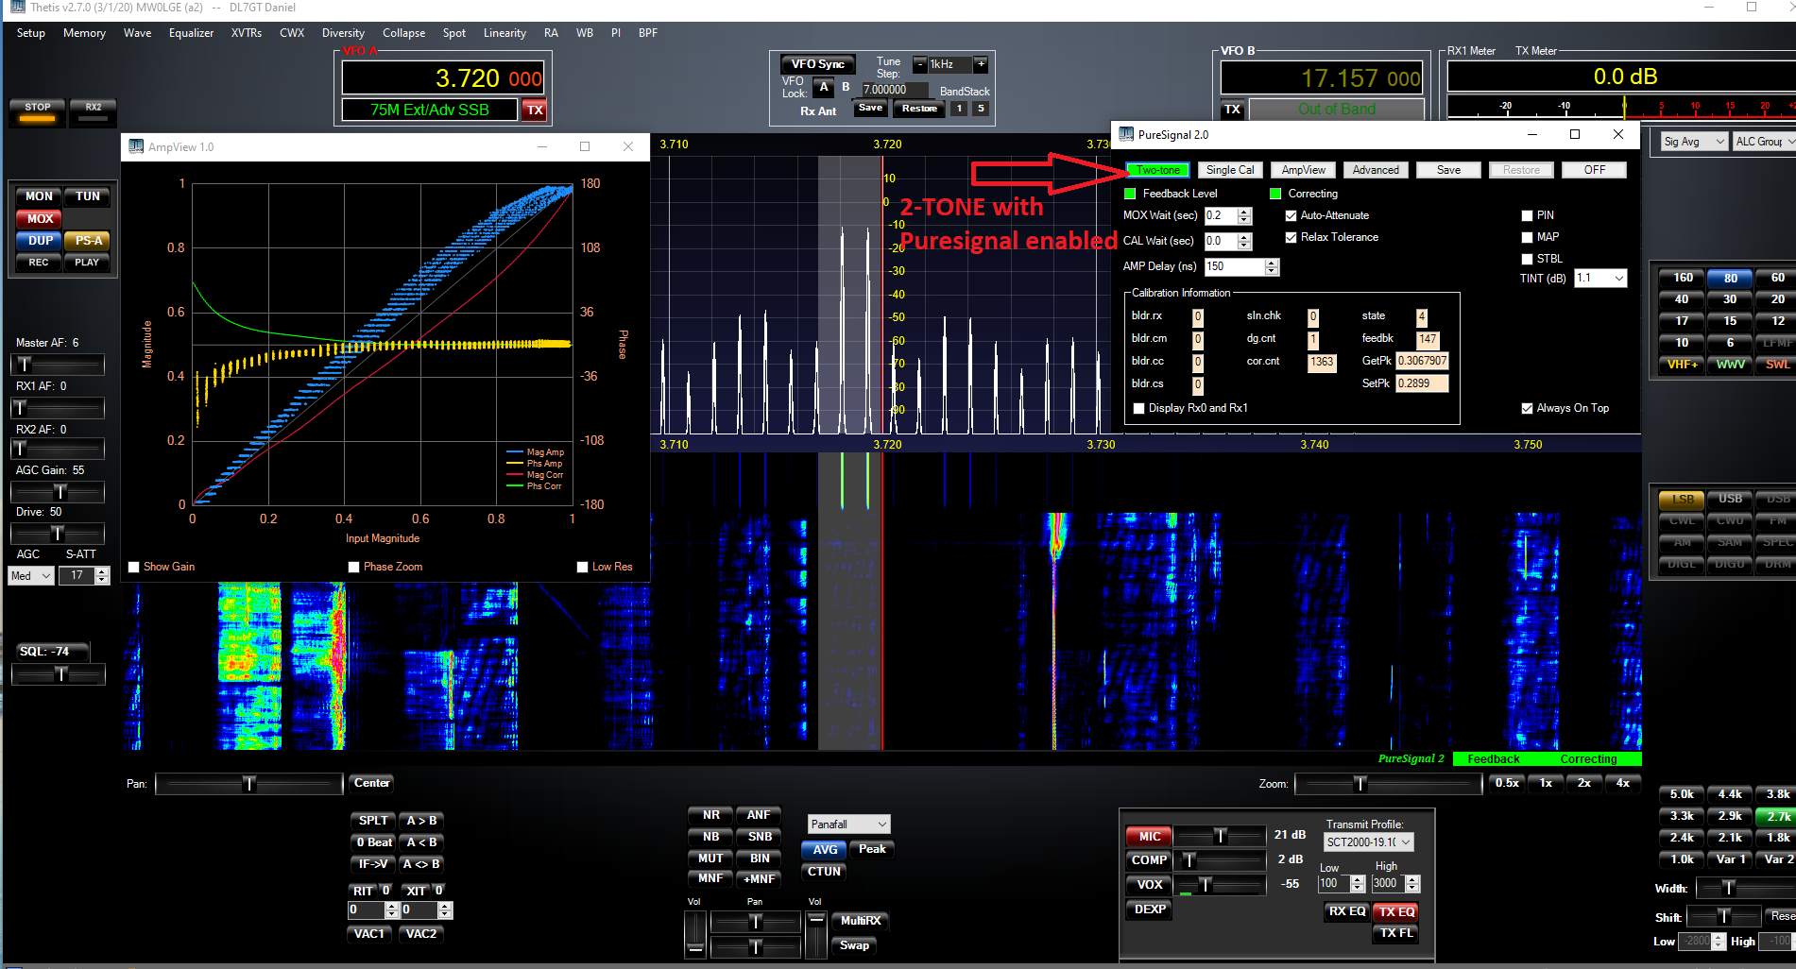
Task: Switch mode to USB
Action: tap(1730, 499)
